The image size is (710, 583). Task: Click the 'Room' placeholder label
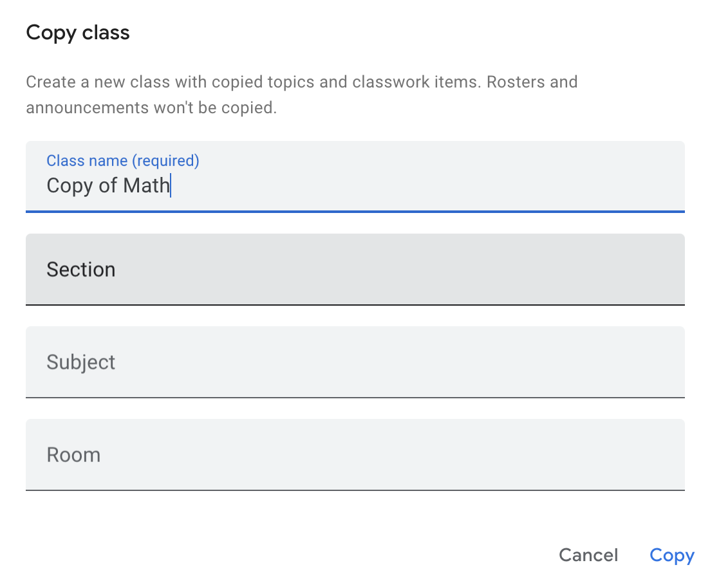pyautogui.click(x=73, y=454)
